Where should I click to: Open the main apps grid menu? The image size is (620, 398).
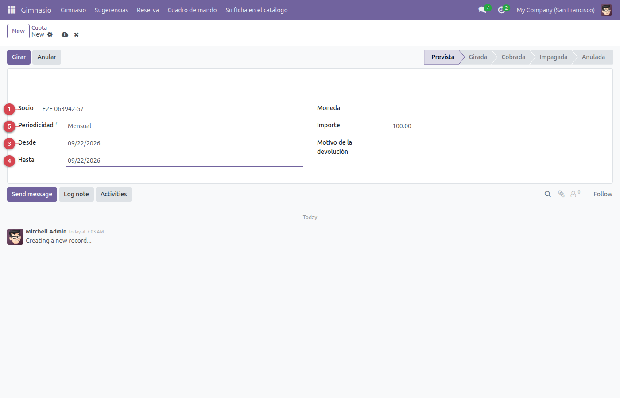(x=12, y=10)
